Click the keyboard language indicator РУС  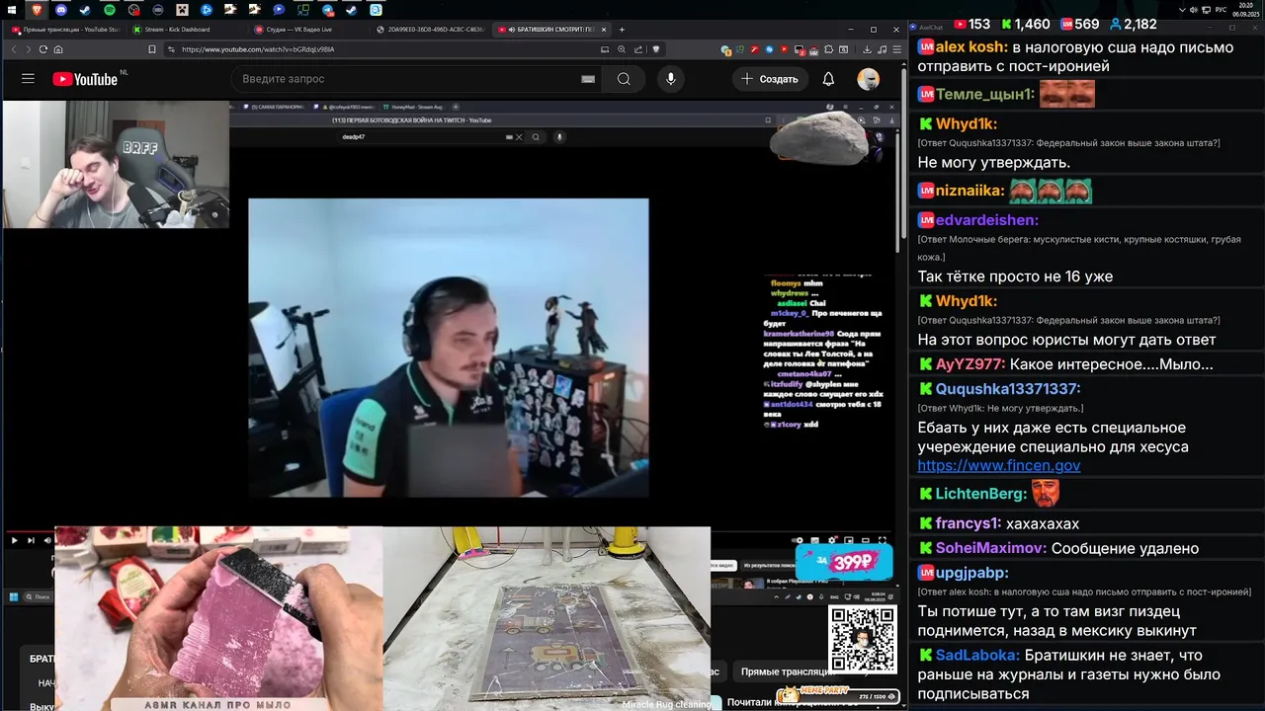click(x=1221, y=9)
